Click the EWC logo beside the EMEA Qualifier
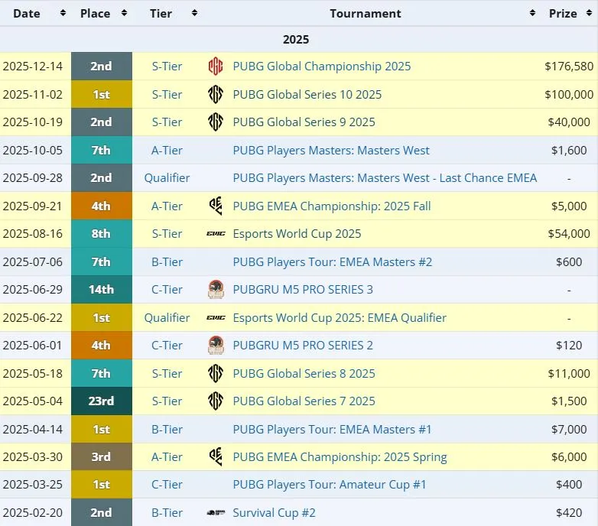Image resolution: width=598 pixels, height=526 pixels. (x=216, y=318)
